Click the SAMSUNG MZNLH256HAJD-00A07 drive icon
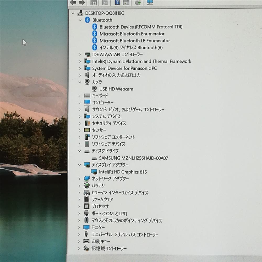Image resolution: width=262 pixels, height=262 pixels. click(x=94, y=159)
